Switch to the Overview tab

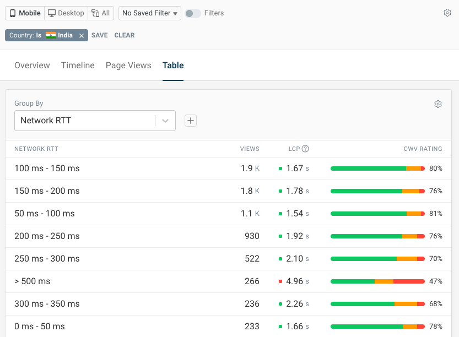(x=32, y=66)
